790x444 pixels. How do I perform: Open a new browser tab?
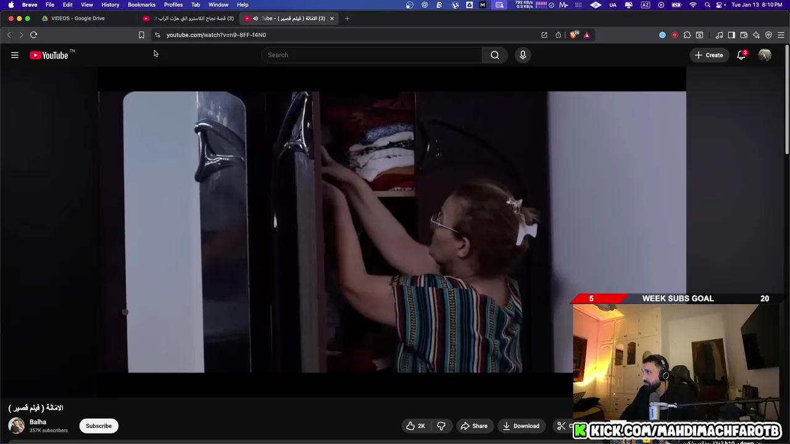tap(347, 18)
